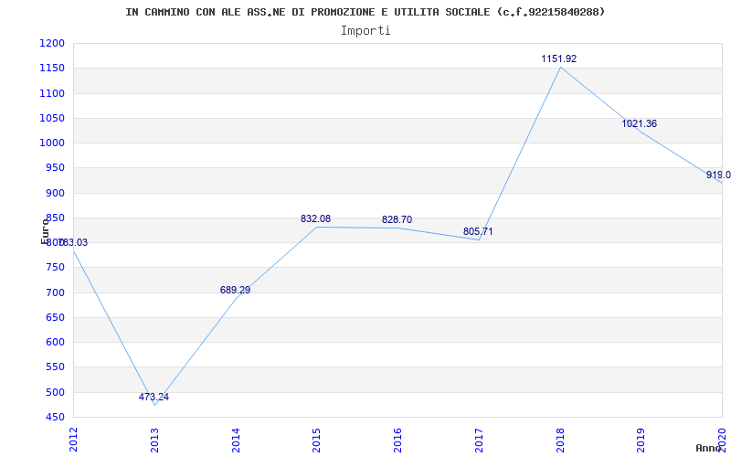Select the 600 y-axis tick label
Viewport: 731px width, 457px height.
pos(55,342)
